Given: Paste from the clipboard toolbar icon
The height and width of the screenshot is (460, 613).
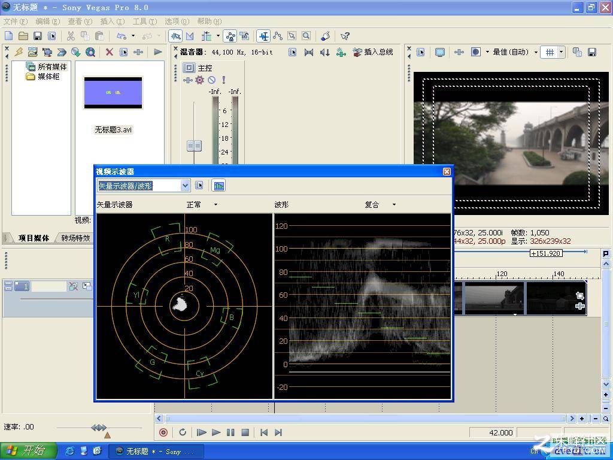Looking at the screenshot, I should pyautogui.click(x=100, y=37).
